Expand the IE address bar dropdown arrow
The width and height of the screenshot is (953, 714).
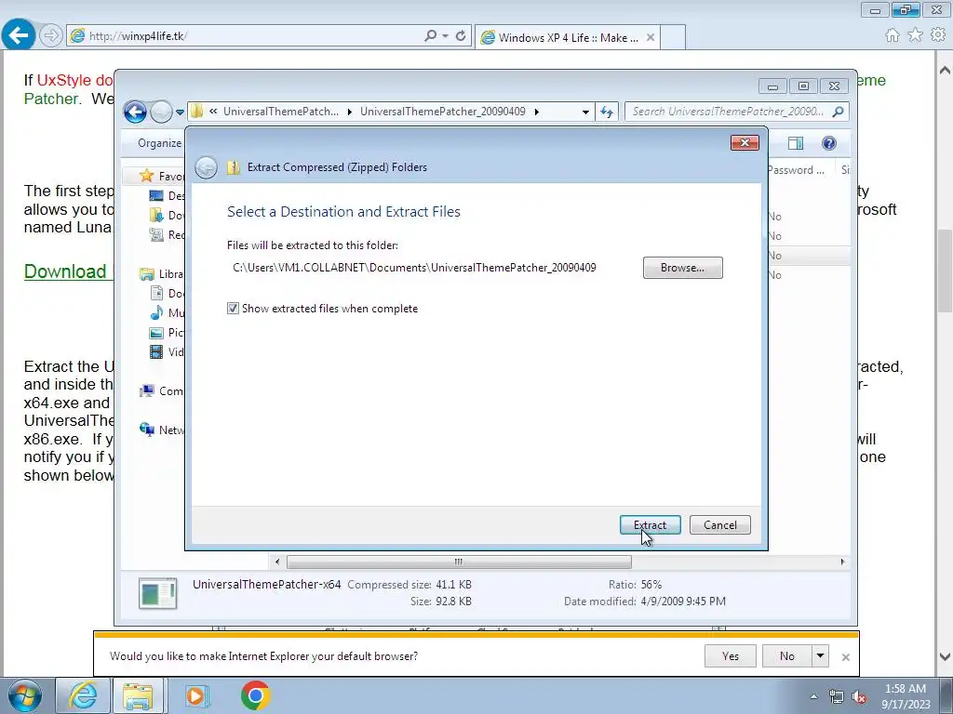tap(446, 36)
